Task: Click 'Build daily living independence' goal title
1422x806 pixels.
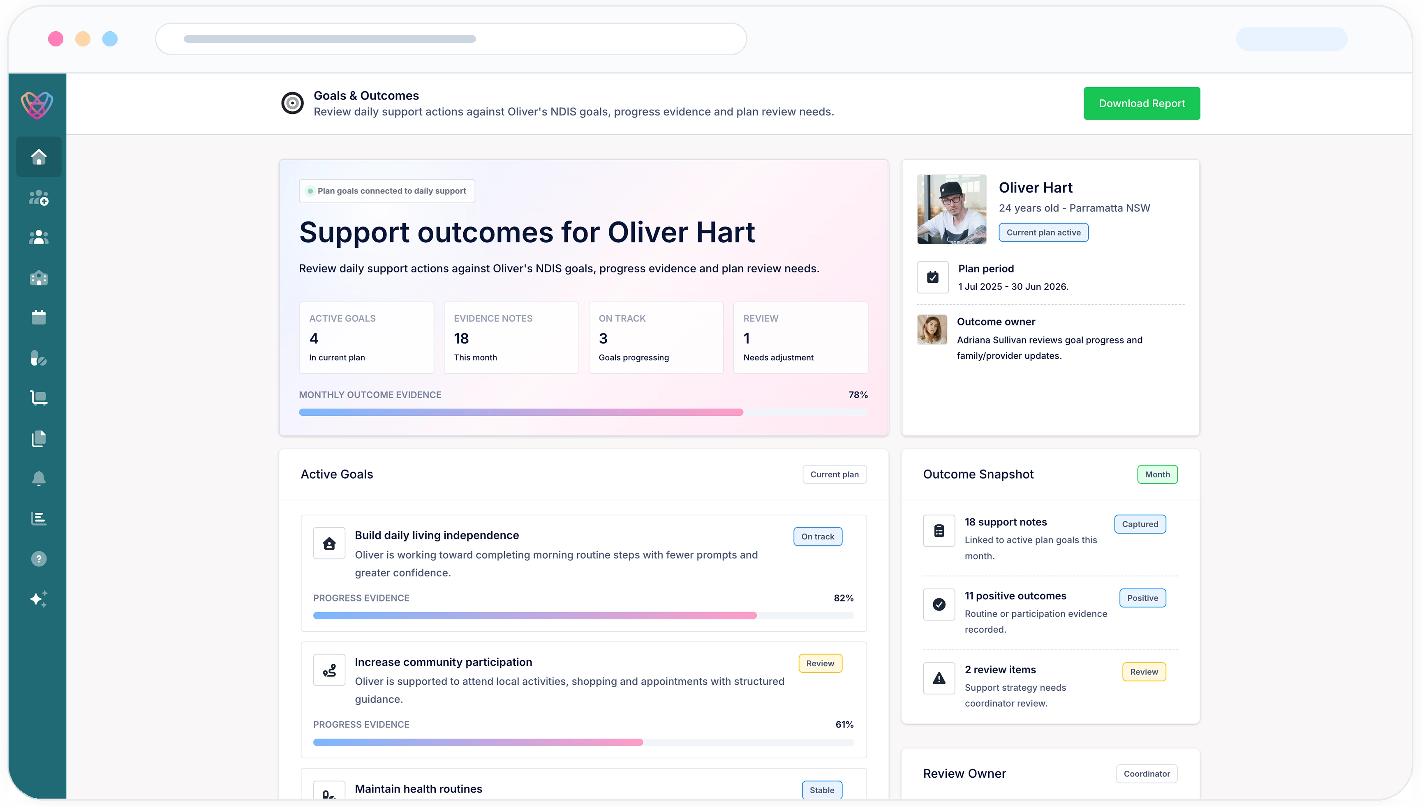Action: click(x=437, y=535)
